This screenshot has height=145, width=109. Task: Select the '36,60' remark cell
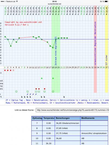68,138
